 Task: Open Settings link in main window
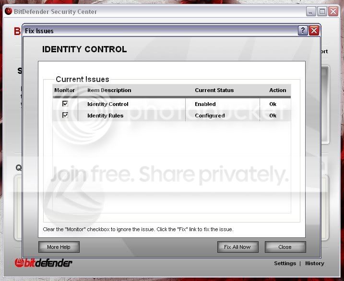[285, 263]
